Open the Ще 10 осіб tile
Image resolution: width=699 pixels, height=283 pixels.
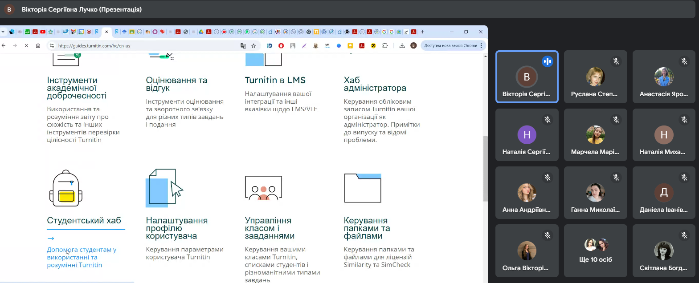595,251
